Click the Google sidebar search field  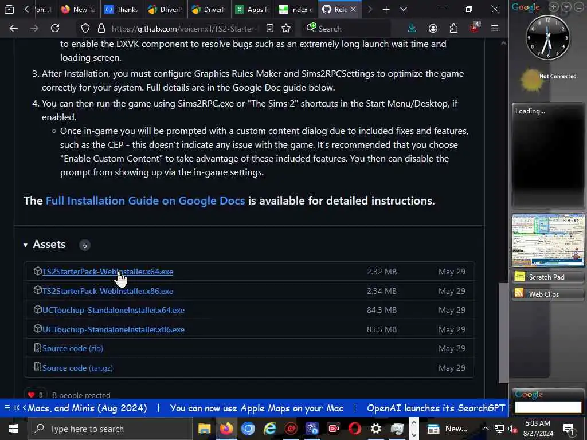(548, 407)
